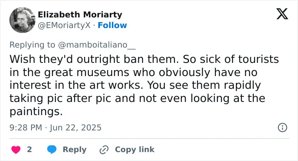
Task: Like the tweet with the heart icon
Action: coord(16,150)
